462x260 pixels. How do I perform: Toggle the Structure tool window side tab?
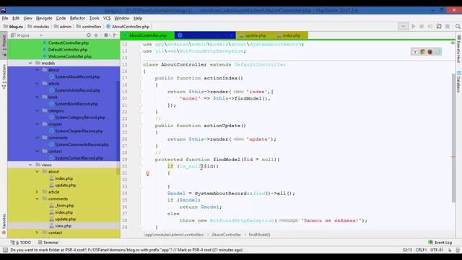[4, 77]
